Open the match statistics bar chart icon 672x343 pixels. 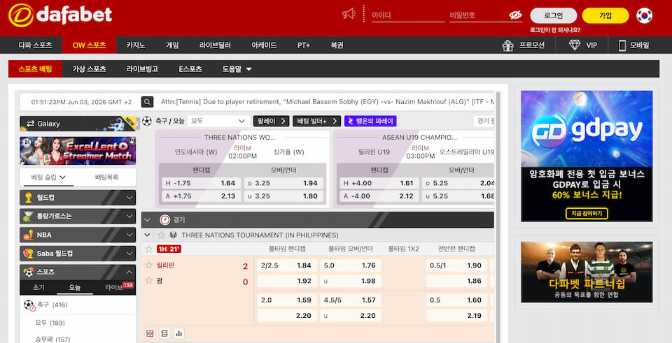(x=178, y=333)
